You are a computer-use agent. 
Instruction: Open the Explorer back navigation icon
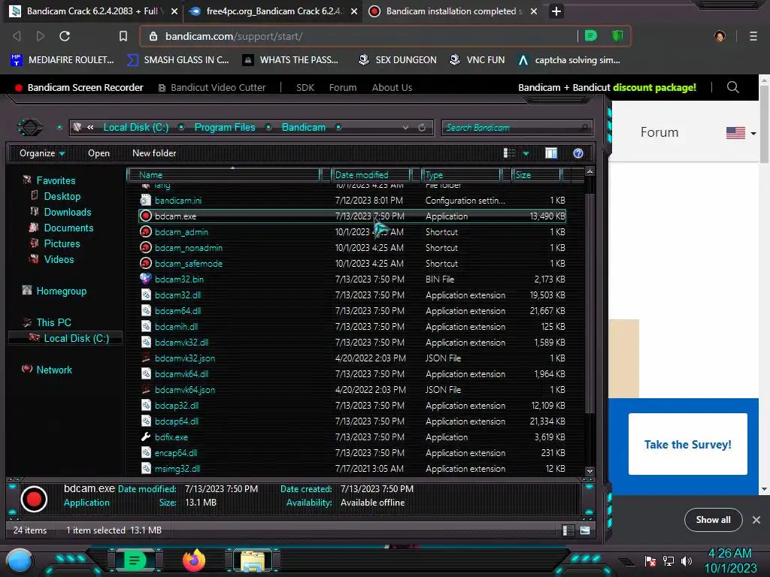point(30,128)
